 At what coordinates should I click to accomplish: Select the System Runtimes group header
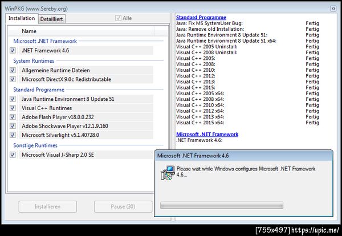(x=34, y=61)
